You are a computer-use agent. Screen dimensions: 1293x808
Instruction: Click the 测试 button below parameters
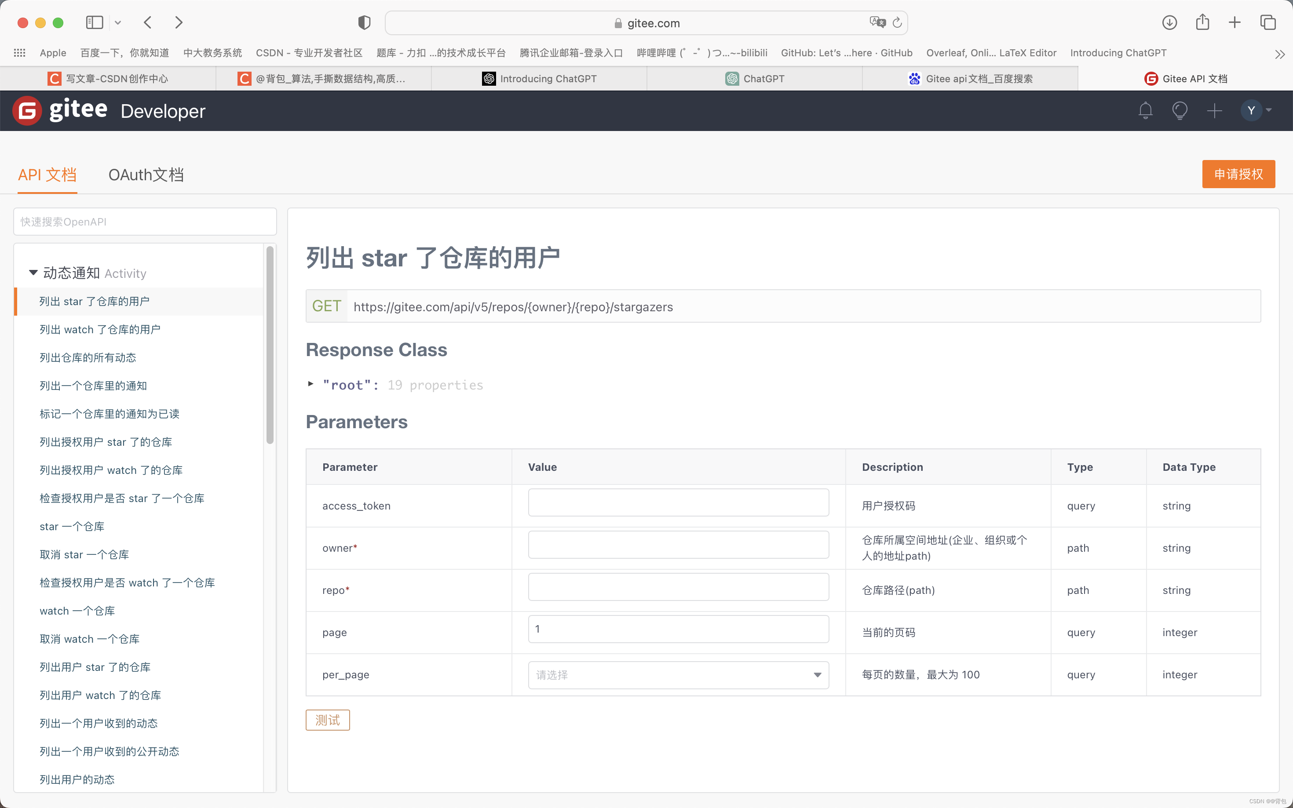(x=327, y=720)
